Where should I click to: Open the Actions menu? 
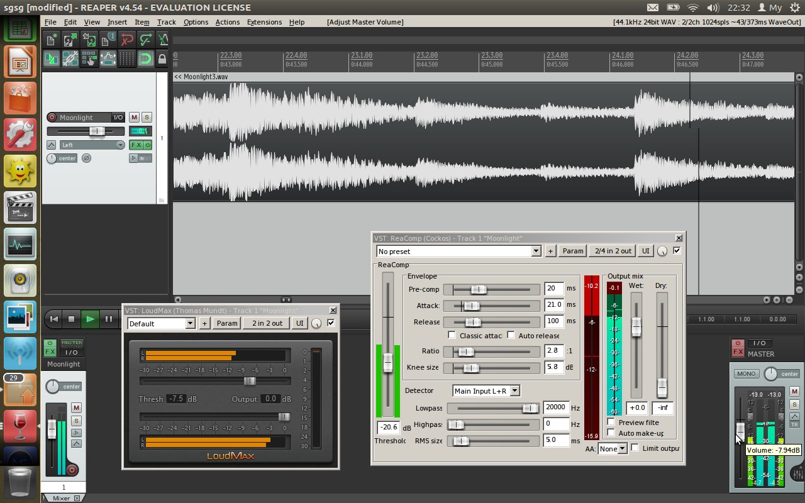tap(227, 22)
